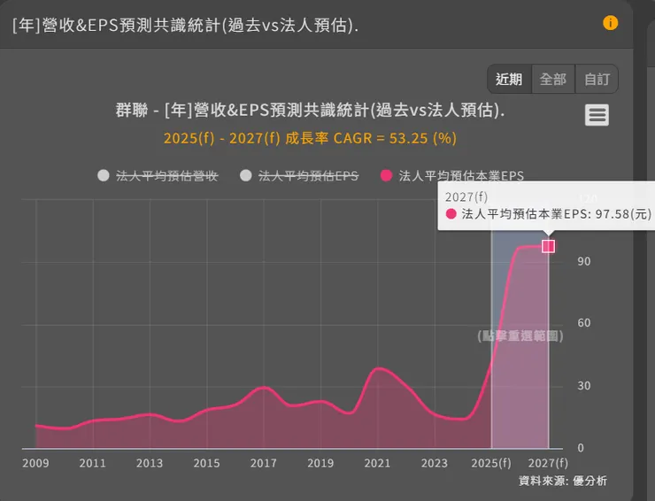Click the 90 y-axis value
This screenshot has height=501, width=655.
(584, 262)
